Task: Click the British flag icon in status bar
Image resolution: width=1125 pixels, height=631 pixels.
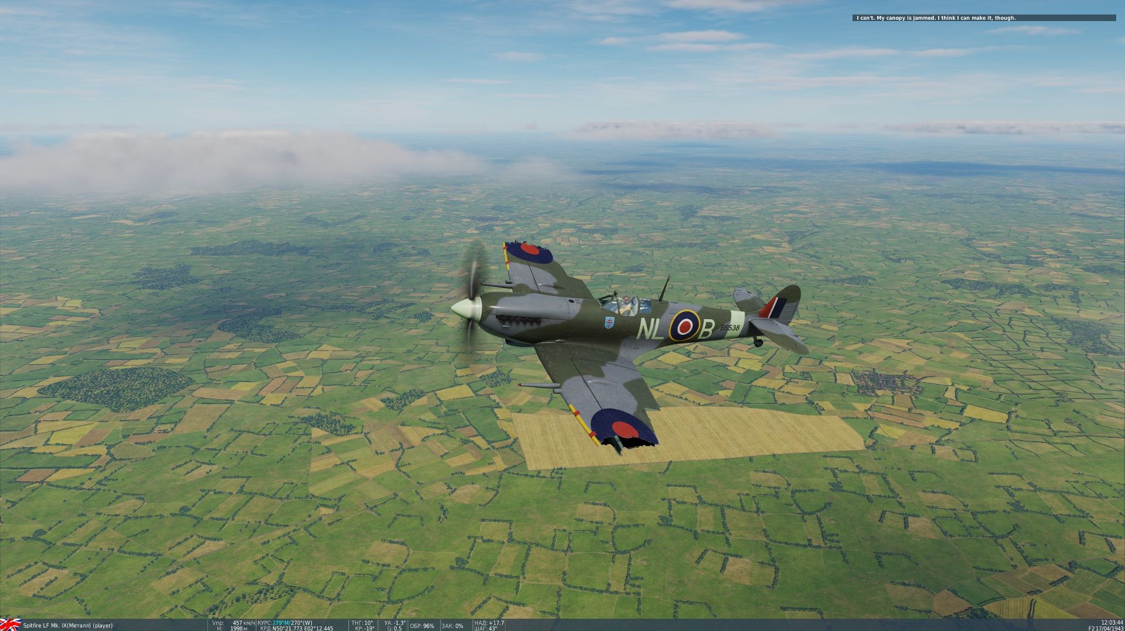Action: 11,624
